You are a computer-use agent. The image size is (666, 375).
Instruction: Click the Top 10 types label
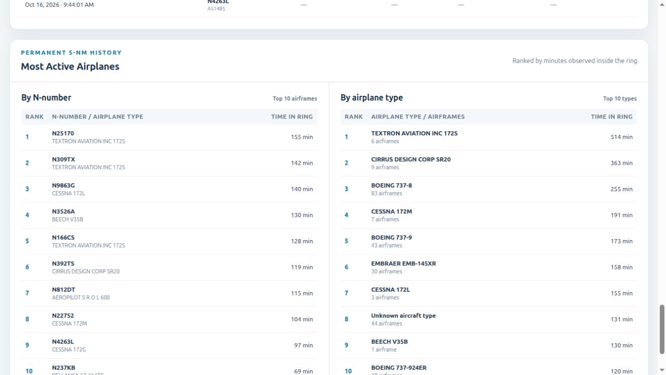pyautogui.click(x=620, y=98)
